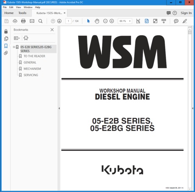Close the Bookmarks panel
Screen dimensions: 195x192
[x=52, y=30]
